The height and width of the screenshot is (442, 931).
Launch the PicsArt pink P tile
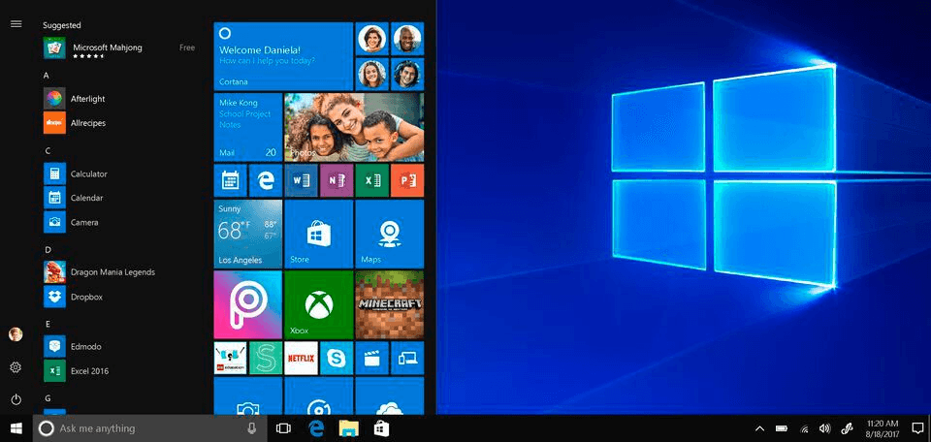tap(247, 305)
